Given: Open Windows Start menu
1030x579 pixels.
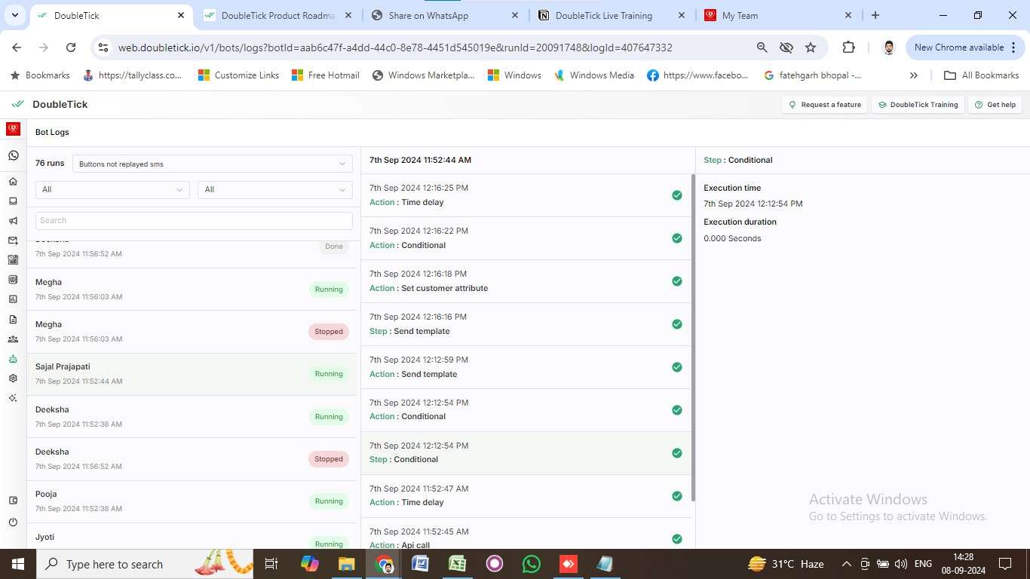Looking at the screenshot, I should pos(17,564).
